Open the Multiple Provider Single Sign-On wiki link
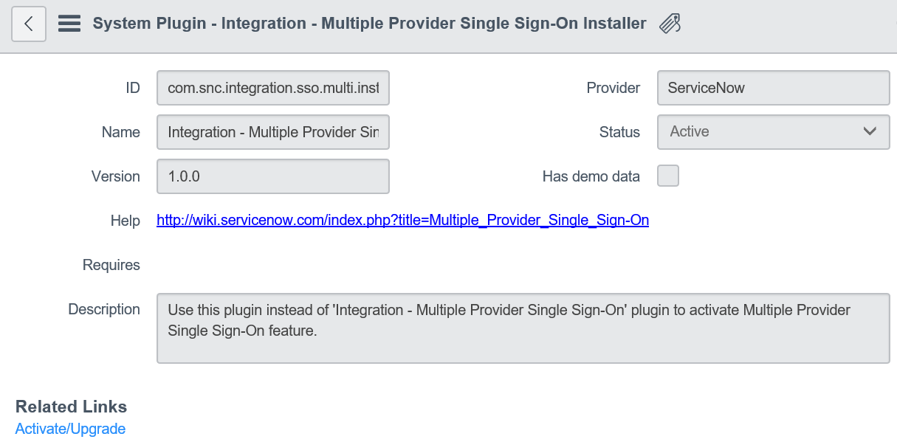Screen dimensions: 897x442 402,220
